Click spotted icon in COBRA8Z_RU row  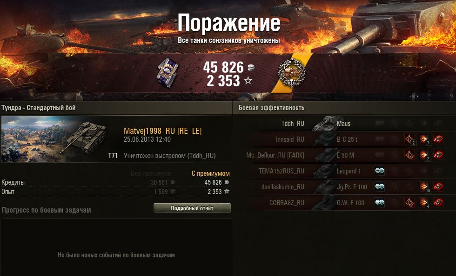380,202
